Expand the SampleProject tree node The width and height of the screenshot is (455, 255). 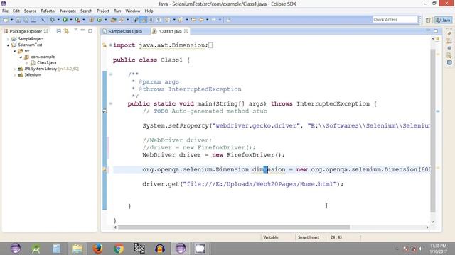(8, 39)
